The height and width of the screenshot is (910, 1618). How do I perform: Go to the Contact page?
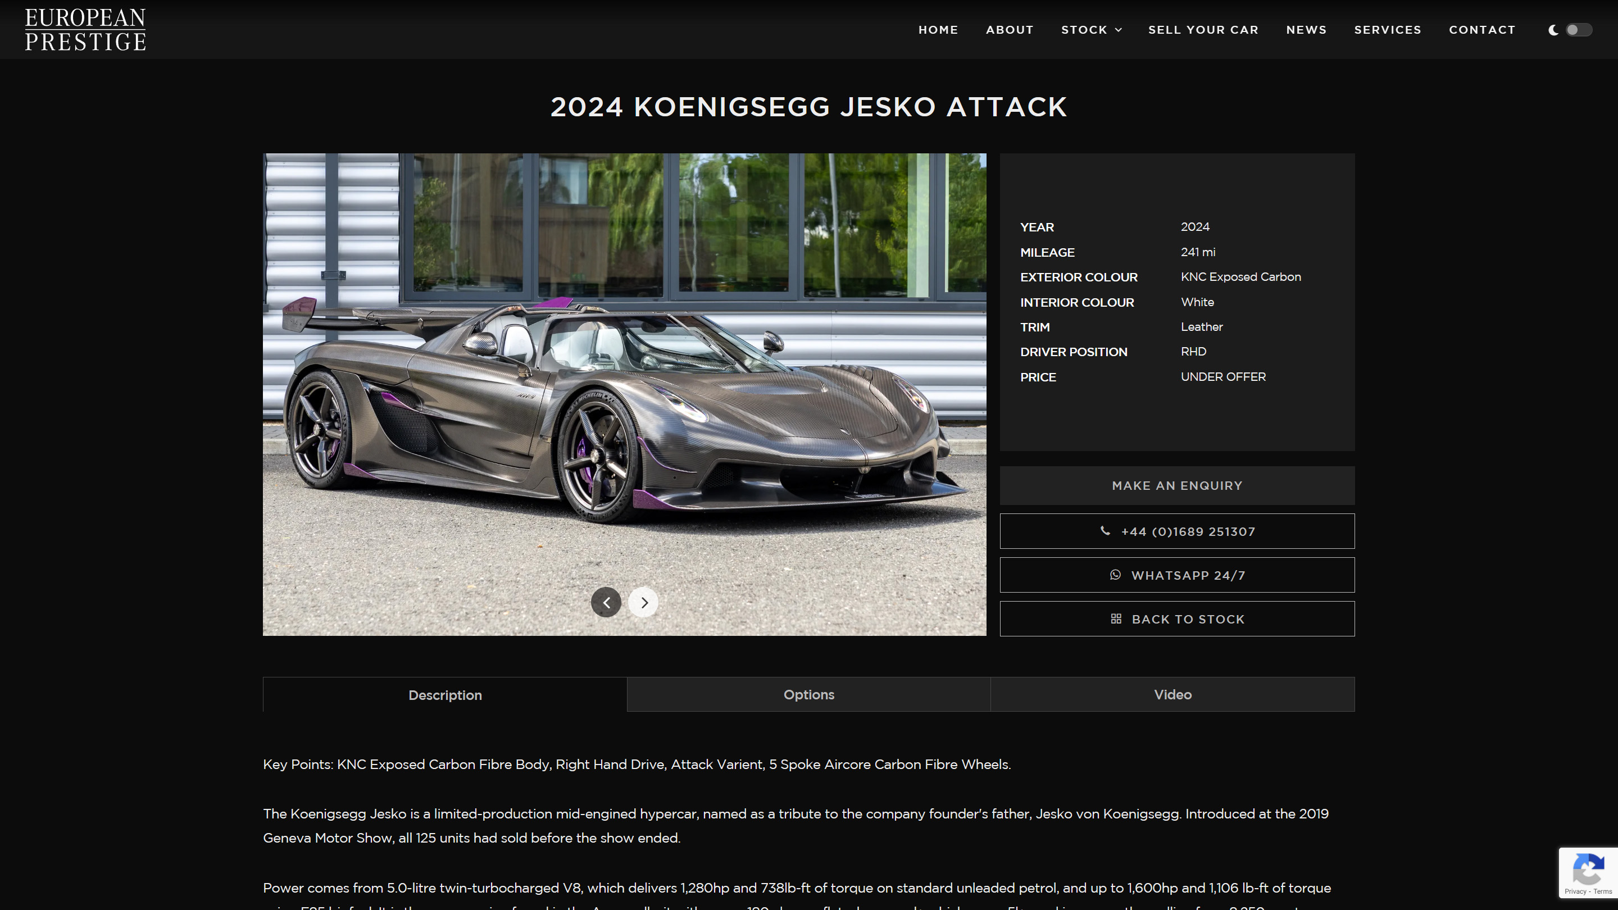tap(1481, 30)
